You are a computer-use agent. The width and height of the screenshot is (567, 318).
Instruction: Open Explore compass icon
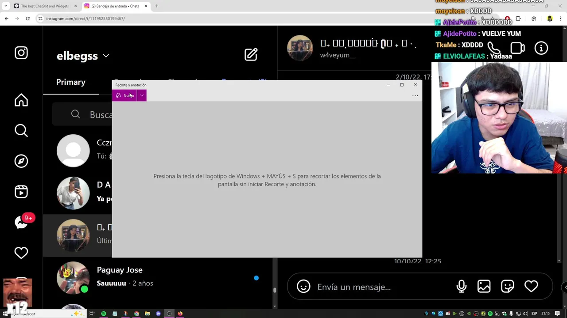point(21,161)
